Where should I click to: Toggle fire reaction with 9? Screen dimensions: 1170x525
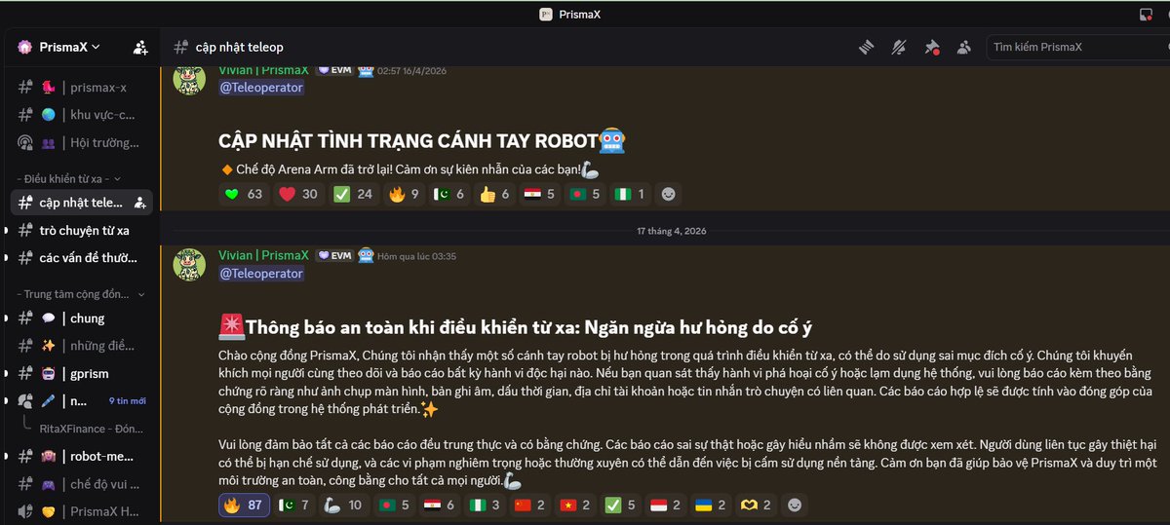point(404,194)
